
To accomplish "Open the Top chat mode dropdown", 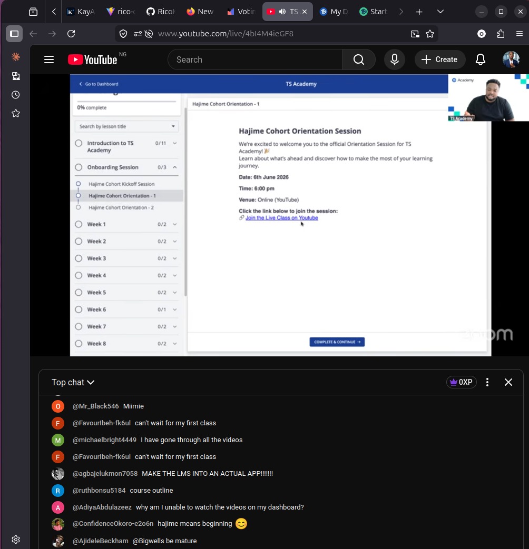I will coord(73,382).
